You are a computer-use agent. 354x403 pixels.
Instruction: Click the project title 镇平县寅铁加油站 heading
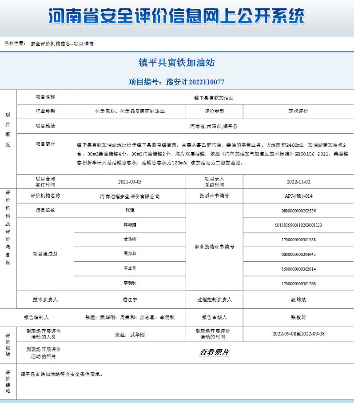176,63
